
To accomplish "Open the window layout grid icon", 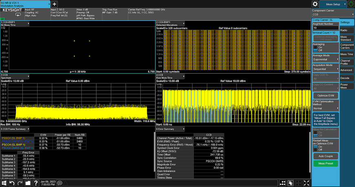I will tap(282, 183).
